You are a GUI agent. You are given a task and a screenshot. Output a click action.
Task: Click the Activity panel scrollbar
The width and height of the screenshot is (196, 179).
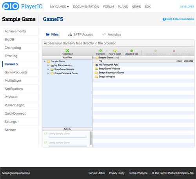coord(91,138)
